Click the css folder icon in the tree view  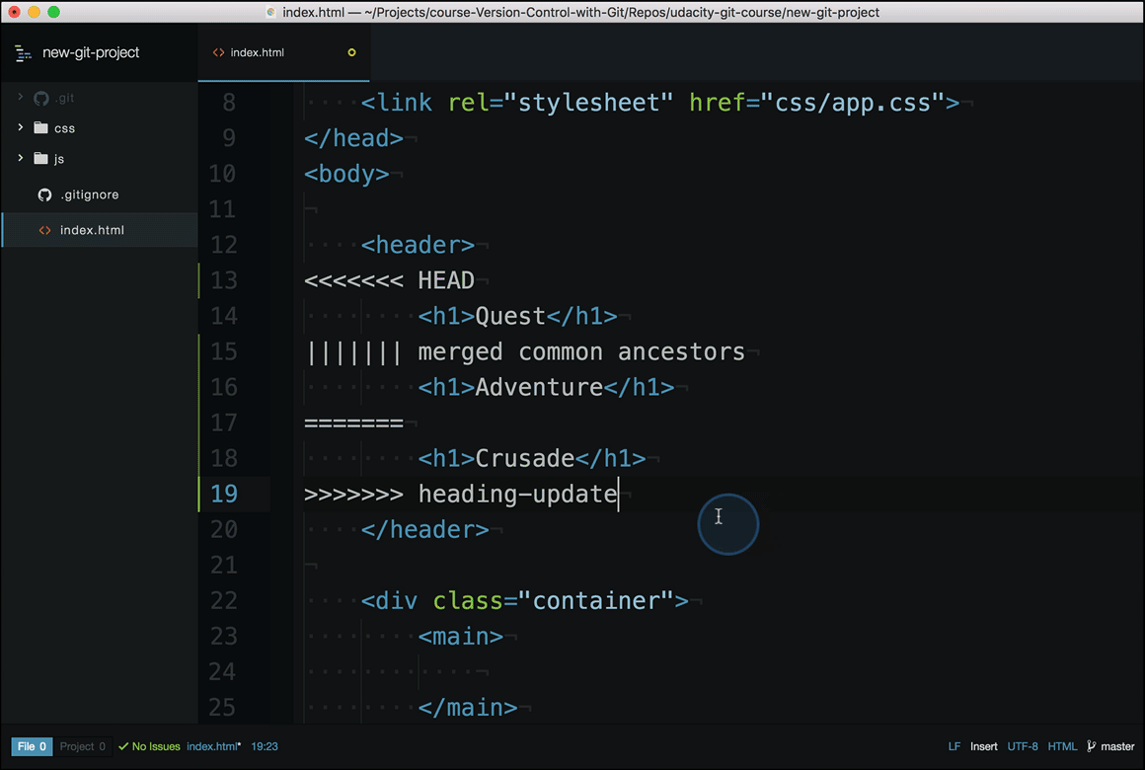point(40,127)
